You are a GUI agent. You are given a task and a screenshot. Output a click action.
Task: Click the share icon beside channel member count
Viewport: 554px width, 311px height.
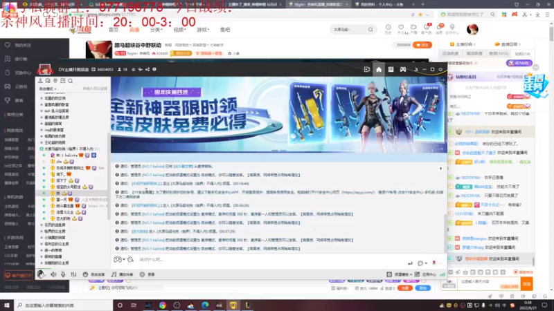click(x=148, y=70)
